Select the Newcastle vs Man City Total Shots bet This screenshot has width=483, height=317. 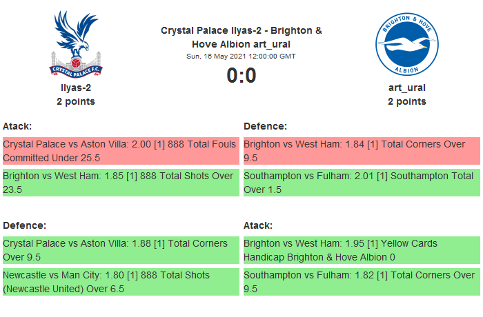pos(121,282)
